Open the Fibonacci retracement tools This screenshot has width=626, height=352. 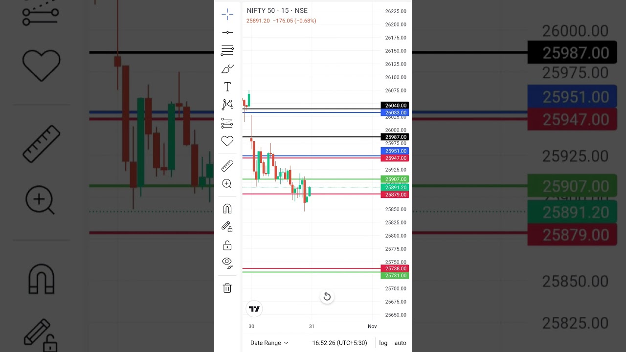tap(227, 50)
